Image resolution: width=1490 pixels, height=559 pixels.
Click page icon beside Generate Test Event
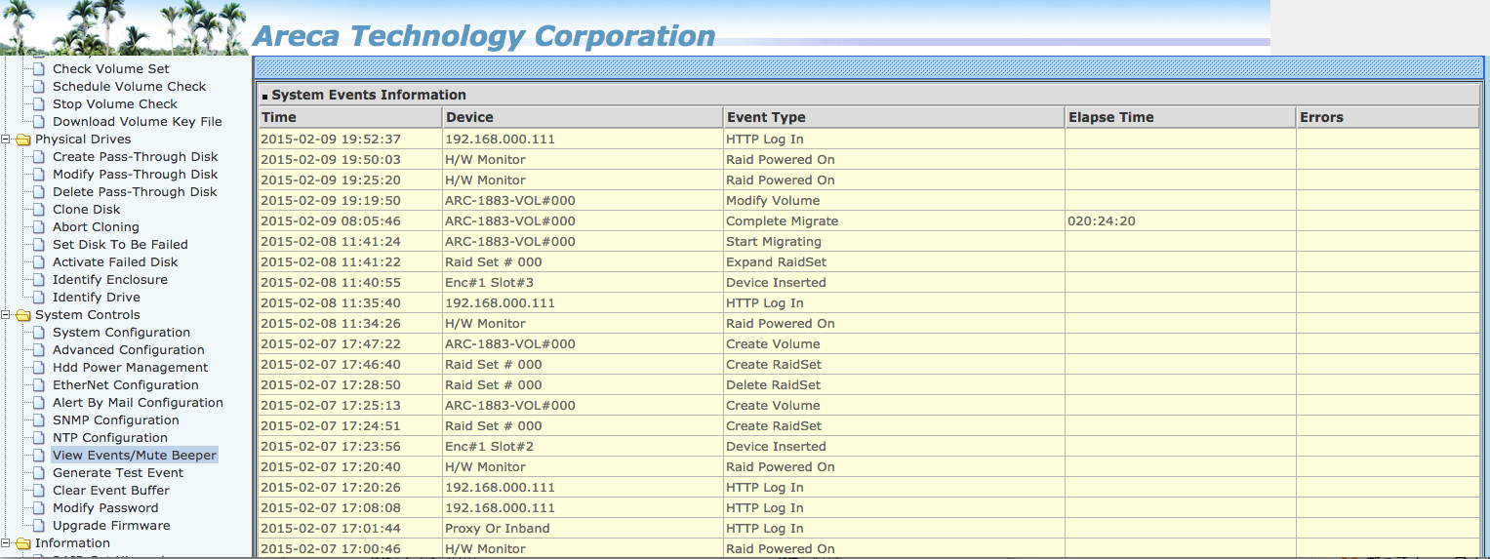[39, 473]
